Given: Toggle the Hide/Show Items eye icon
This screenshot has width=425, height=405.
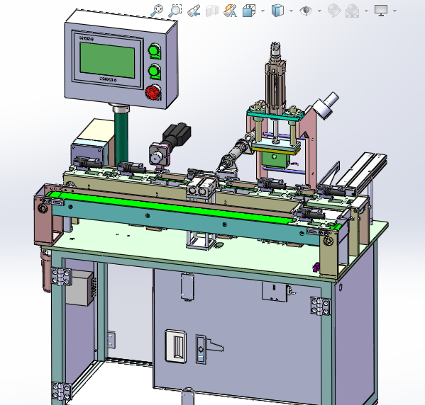Looking at the screenshot, I should 306,11.
